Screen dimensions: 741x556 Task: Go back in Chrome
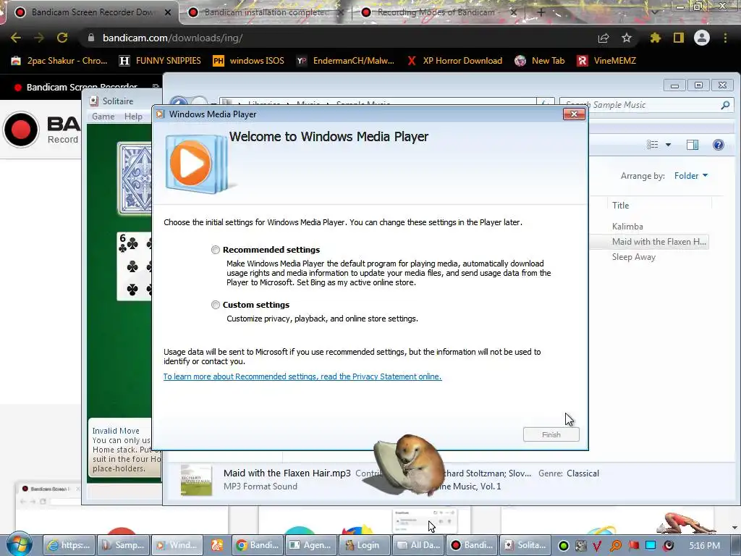pyautogui.click(x=16, y=38)
